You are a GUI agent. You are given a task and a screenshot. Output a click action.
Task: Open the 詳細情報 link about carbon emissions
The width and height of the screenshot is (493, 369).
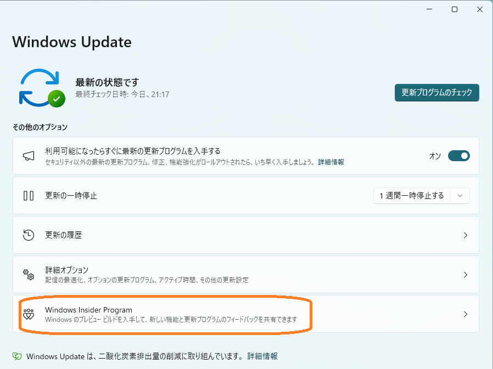(262, 356)
